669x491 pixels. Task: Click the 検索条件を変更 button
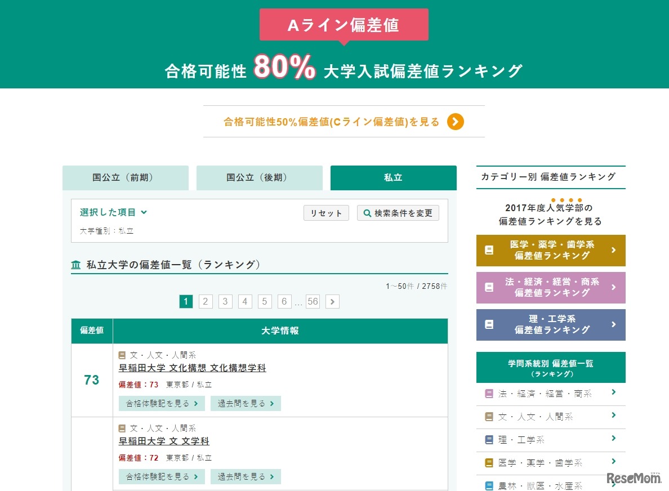tap(398, 213)
